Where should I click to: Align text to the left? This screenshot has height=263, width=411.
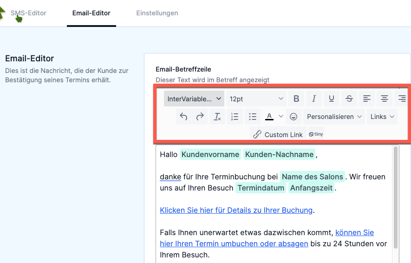coord(367,99)
